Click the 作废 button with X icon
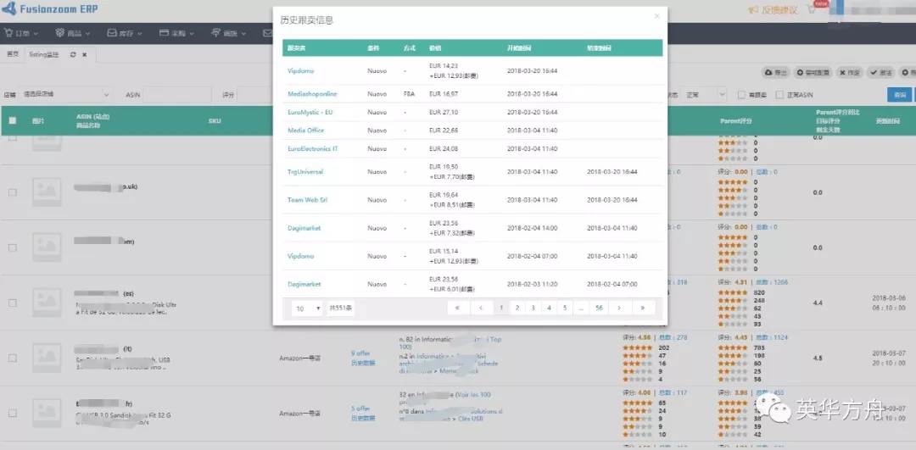 (x=849, y=72)
